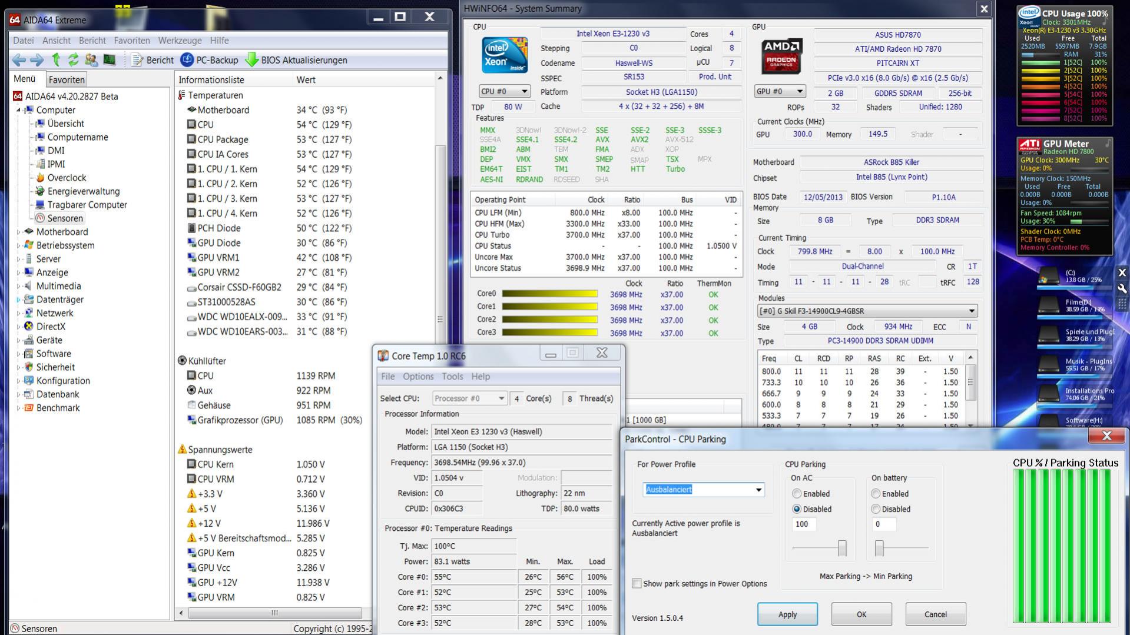
Task: Open the Datei menu in AIDA64
Action: [x=24, y=41]
